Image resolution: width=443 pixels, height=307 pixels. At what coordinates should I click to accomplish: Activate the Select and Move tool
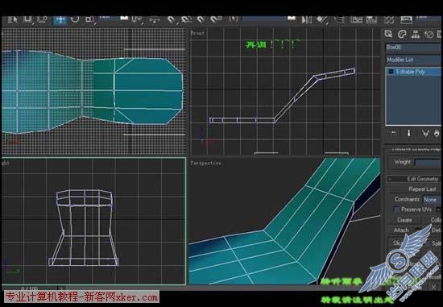click(x=60, y=19)
